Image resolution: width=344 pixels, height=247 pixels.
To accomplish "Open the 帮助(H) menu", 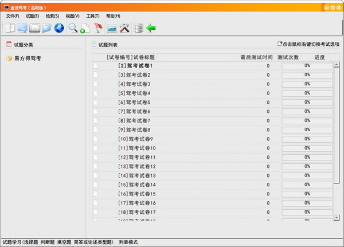I will 113,16.
